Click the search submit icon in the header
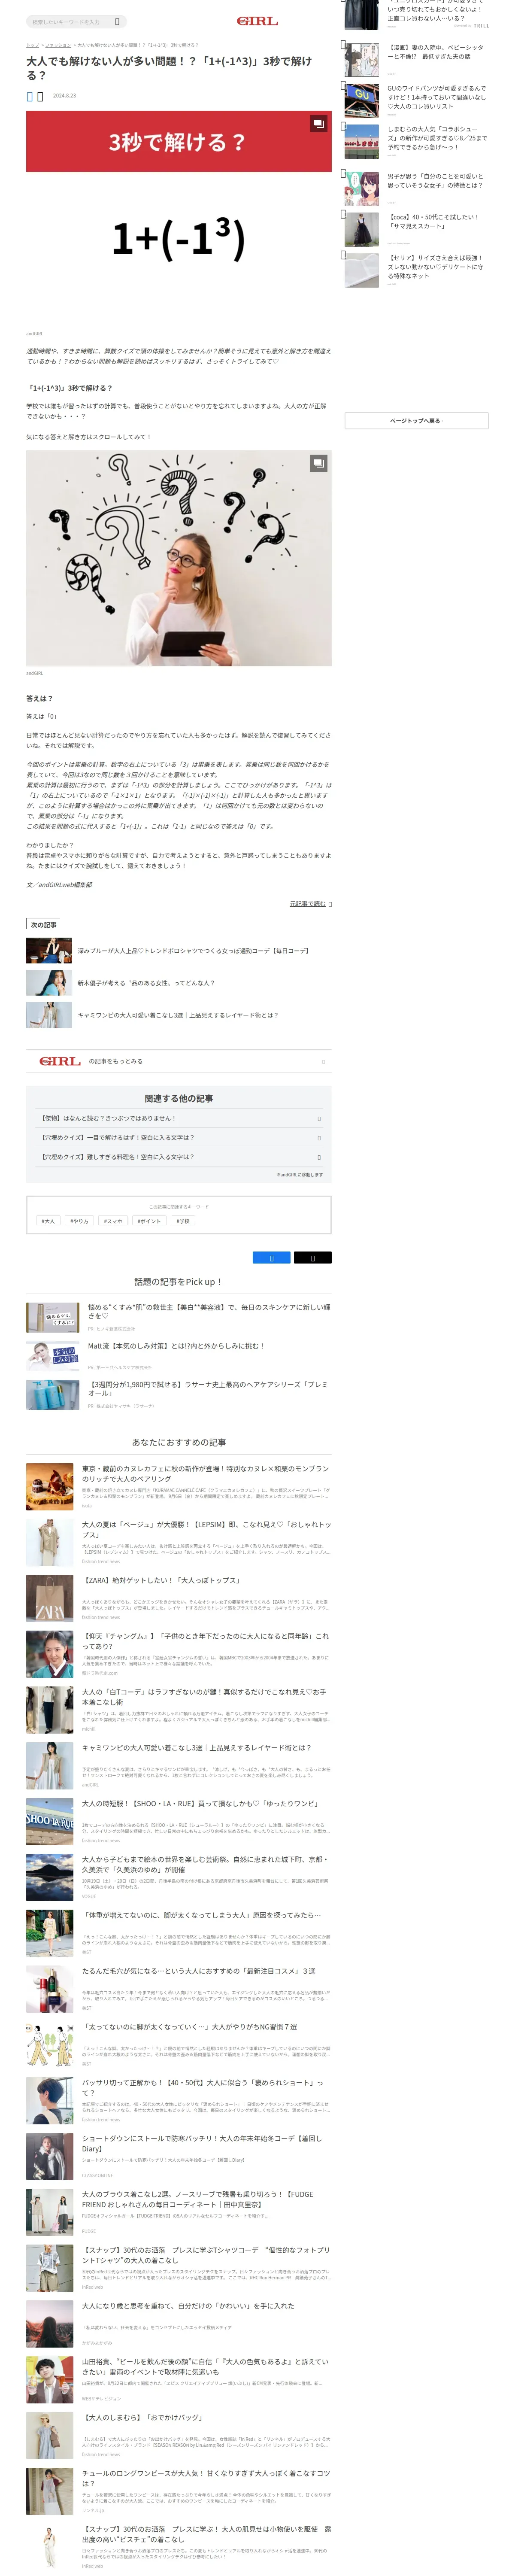Viewport: 515px width, 2576px height. 117,21
